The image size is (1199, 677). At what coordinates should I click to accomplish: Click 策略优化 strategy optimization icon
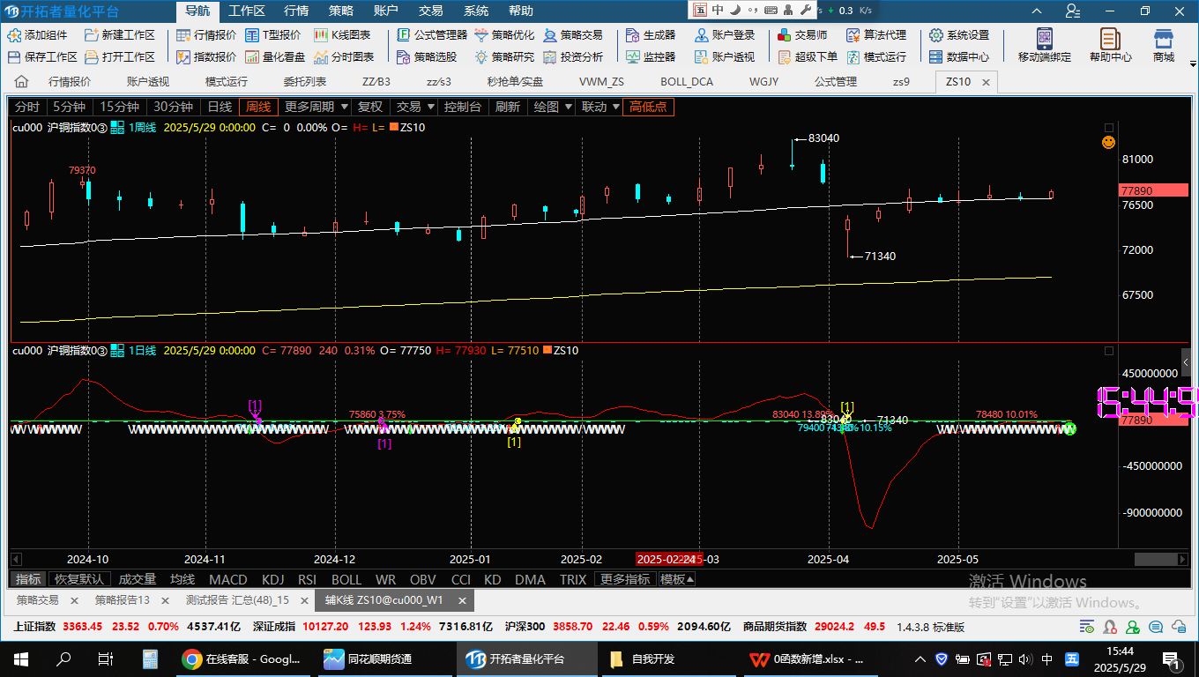coord(481,35)
